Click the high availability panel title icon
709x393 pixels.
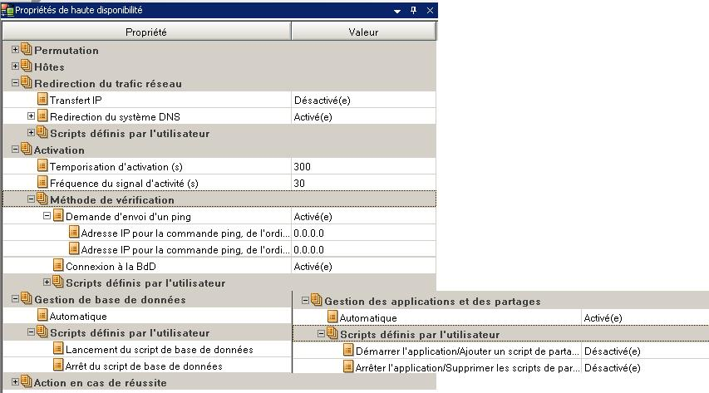point(7,10)
